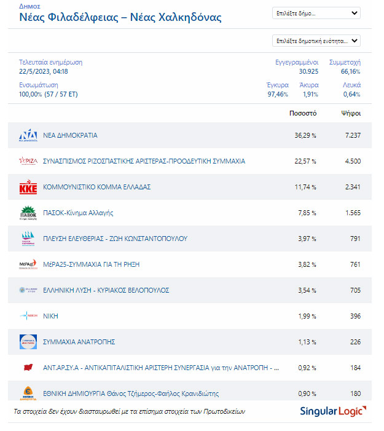The height and width of the screenshot is (431, 384).
Task: Click the 22,57 % percentage value
Action: click(x=305, y=161)
